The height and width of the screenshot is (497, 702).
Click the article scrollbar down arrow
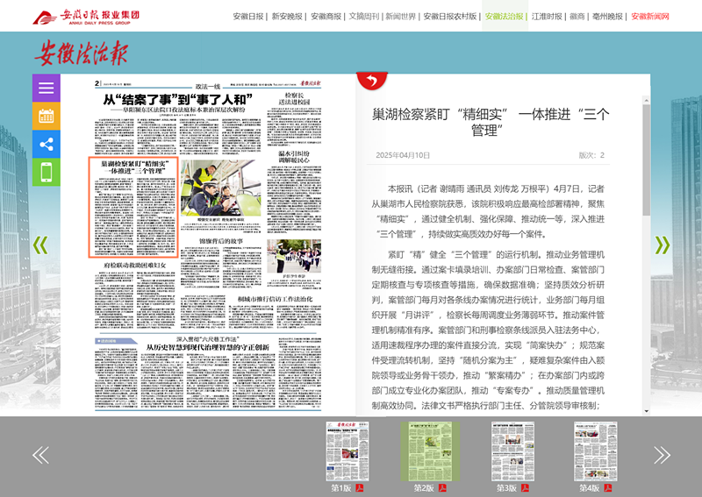(647, 411)
